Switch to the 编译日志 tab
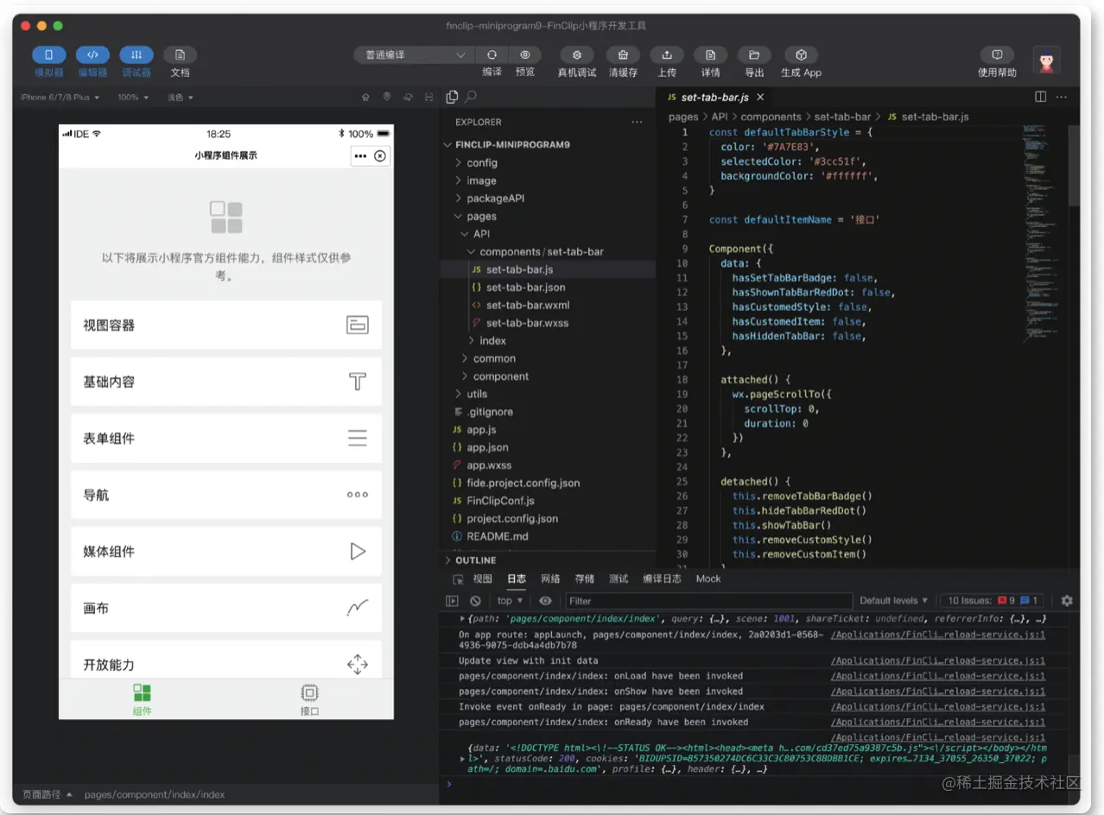 662,578
